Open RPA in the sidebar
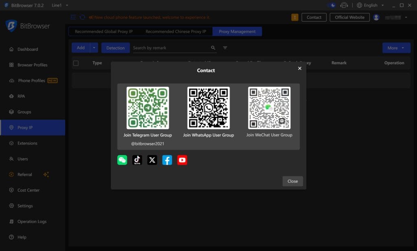417x251 pixels. pos(33,96)
